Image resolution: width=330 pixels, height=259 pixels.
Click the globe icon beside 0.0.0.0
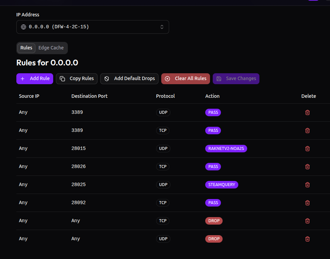click(23, 27)
